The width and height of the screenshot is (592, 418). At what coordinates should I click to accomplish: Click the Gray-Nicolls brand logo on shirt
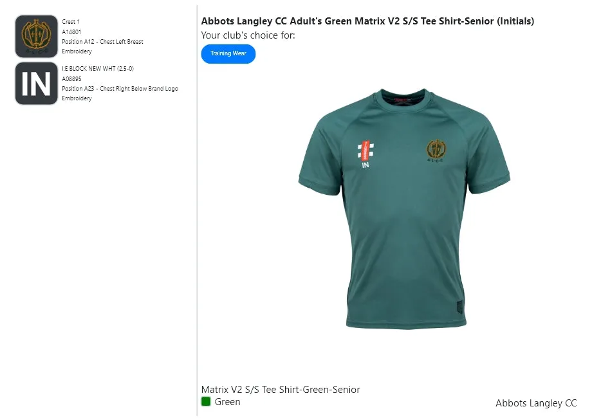coord(365,150)
